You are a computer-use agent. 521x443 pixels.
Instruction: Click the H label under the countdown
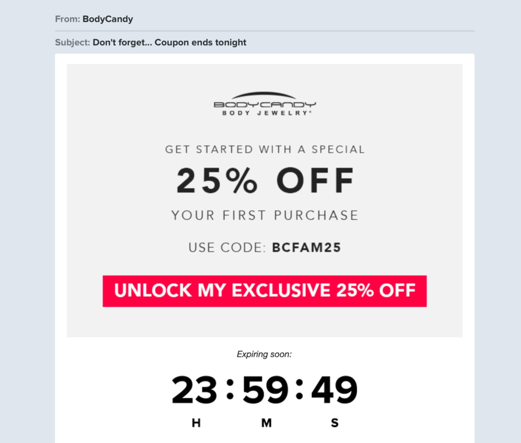[196, 423]
